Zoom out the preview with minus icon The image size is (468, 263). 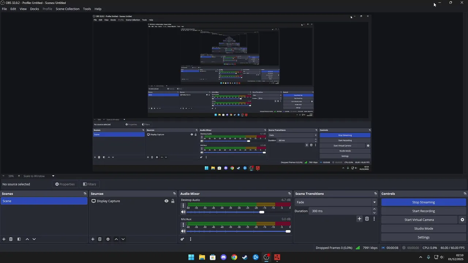tap(3, 176)
